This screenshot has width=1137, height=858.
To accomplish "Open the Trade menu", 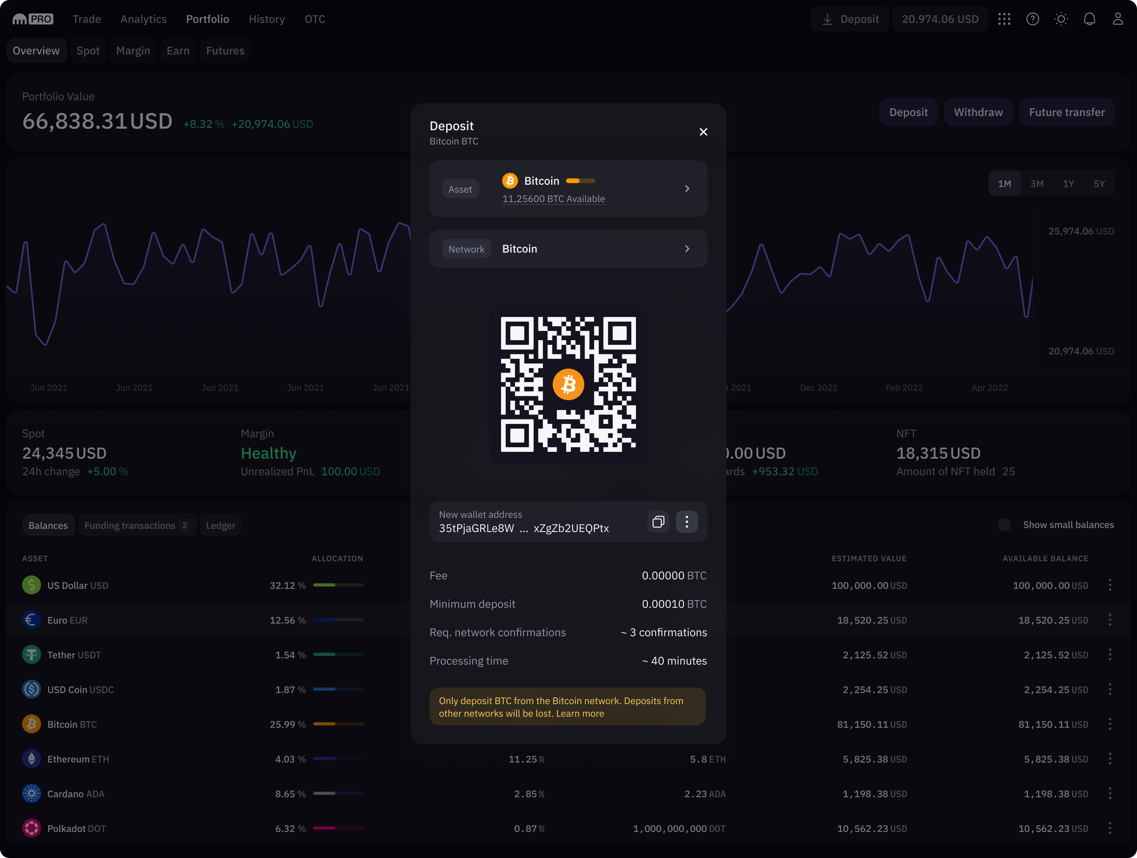I will point(87,19).
